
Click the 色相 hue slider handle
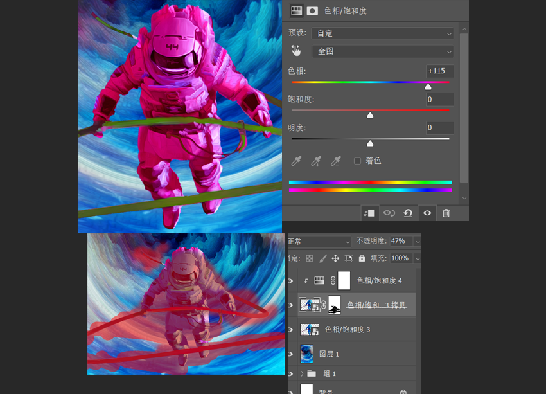tap(428, 87)
